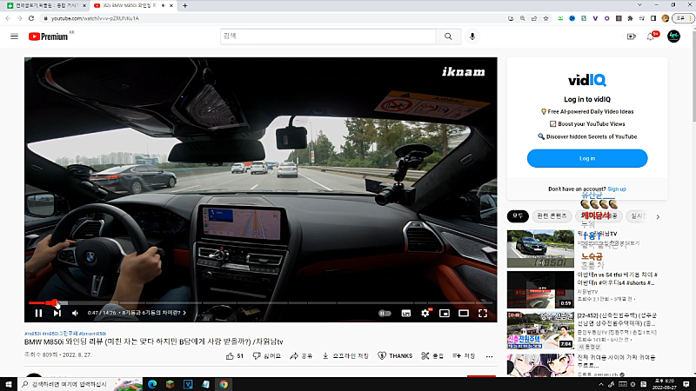The height and width of the screenshot is (391, 696).
Task: Toggle the autoplay switch in player
Action: coord(385,313)
